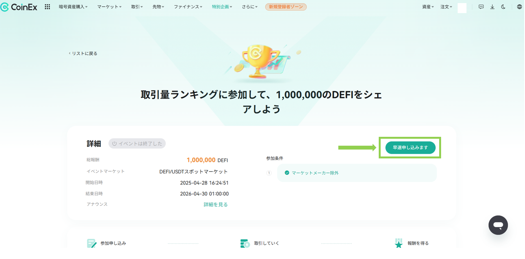Image resolution: width=525 pixels, height=259 pixels.
Task: Expand the 特別企画 menu
Action: tap(222, 7)
